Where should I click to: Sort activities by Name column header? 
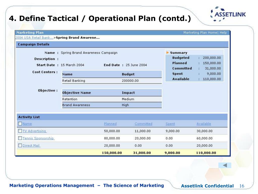(27, 124)
